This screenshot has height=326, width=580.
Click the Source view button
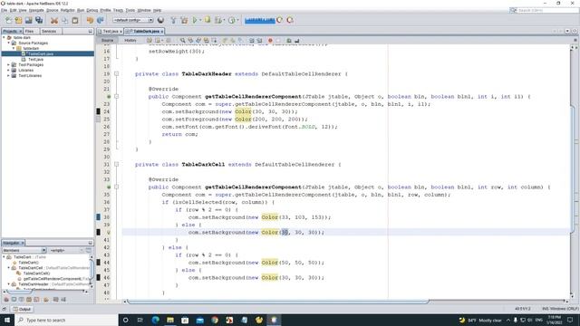(107, 40)
